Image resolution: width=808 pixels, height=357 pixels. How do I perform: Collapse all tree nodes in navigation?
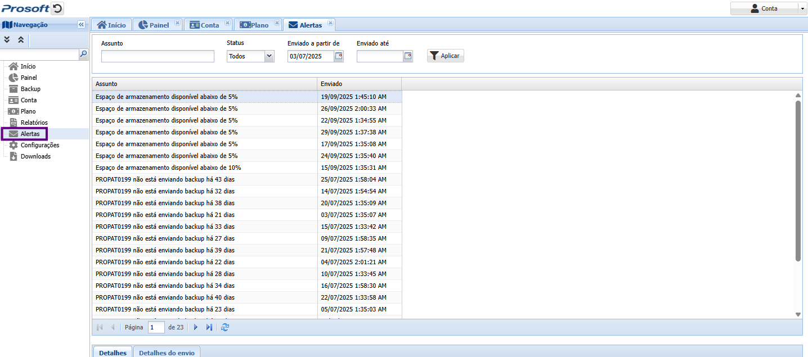tap(21, 40)
